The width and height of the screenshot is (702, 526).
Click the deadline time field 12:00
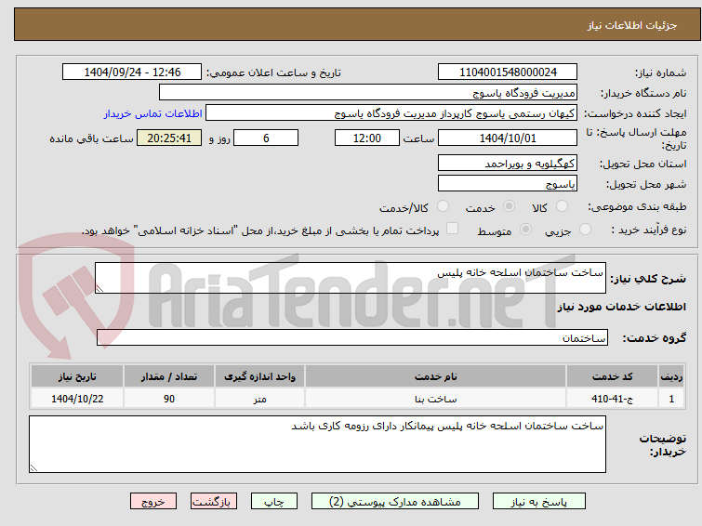click(x=366, y=138)
